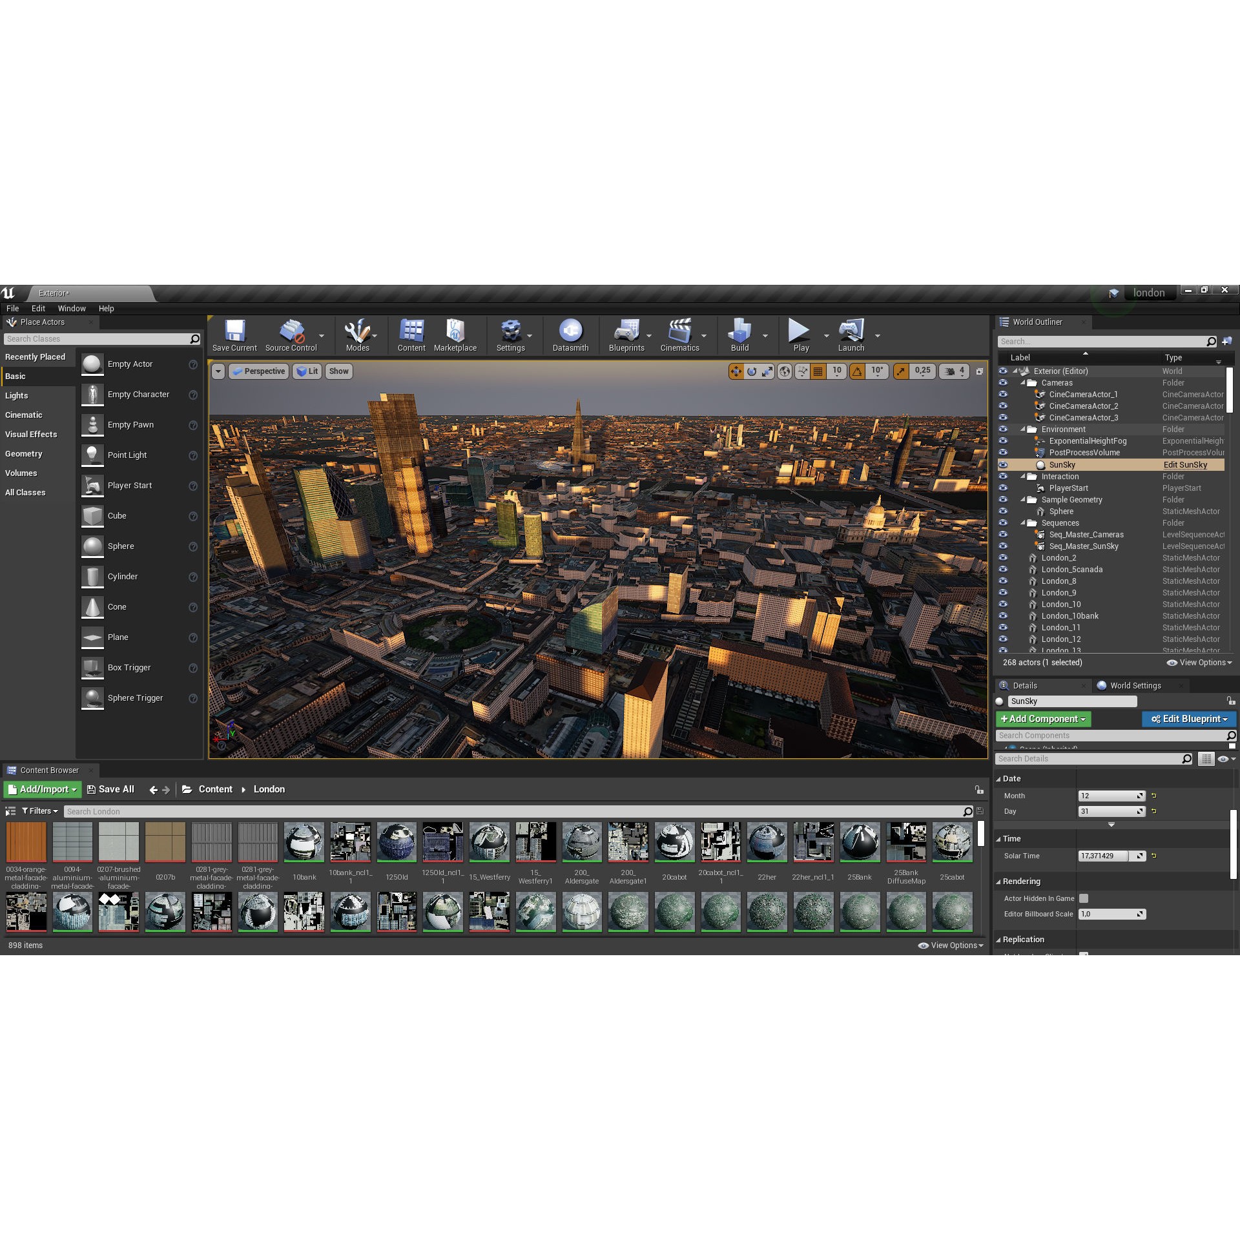
Task: Collapse the Cameras folder in World Outliner
Action: pyautogui.click(x=1022, y=382)
